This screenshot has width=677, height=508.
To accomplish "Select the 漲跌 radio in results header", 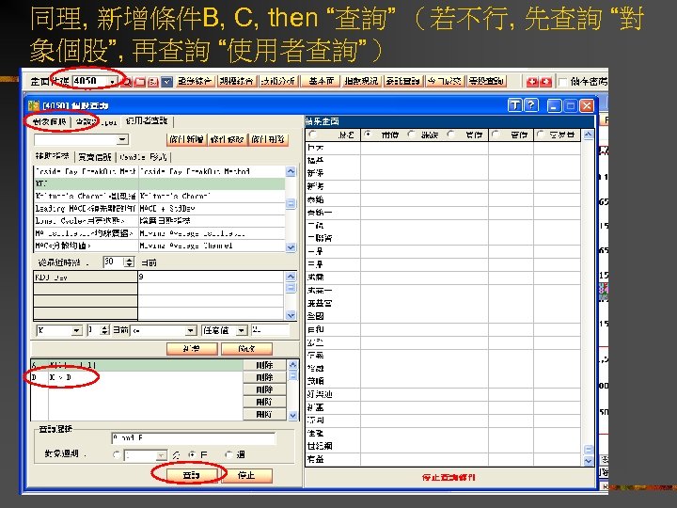I will click(413, 135).
